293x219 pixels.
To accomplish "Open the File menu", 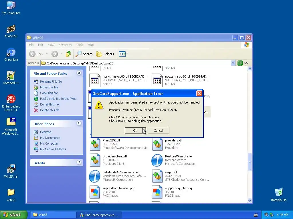I will pyautogui.click(x=31, y=45).
